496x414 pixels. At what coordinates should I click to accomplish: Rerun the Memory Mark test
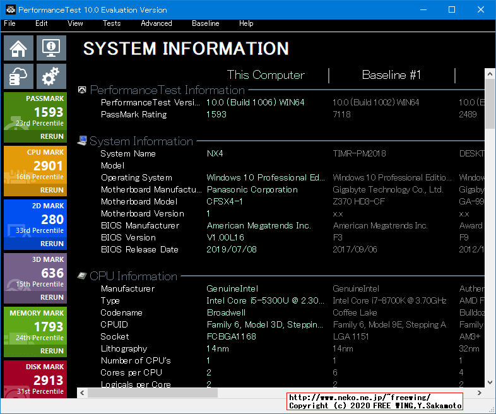(52, 351)
